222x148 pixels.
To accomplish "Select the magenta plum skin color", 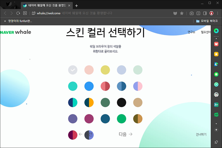I will click(x=89, y=119).
